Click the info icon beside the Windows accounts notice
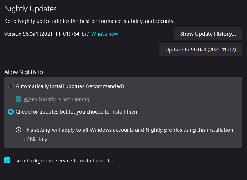This screenshot has width=247, height=180. (x=18, y=130)
